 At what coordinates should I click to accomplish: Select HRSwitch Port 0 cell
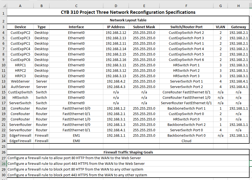tap(186, 119)
